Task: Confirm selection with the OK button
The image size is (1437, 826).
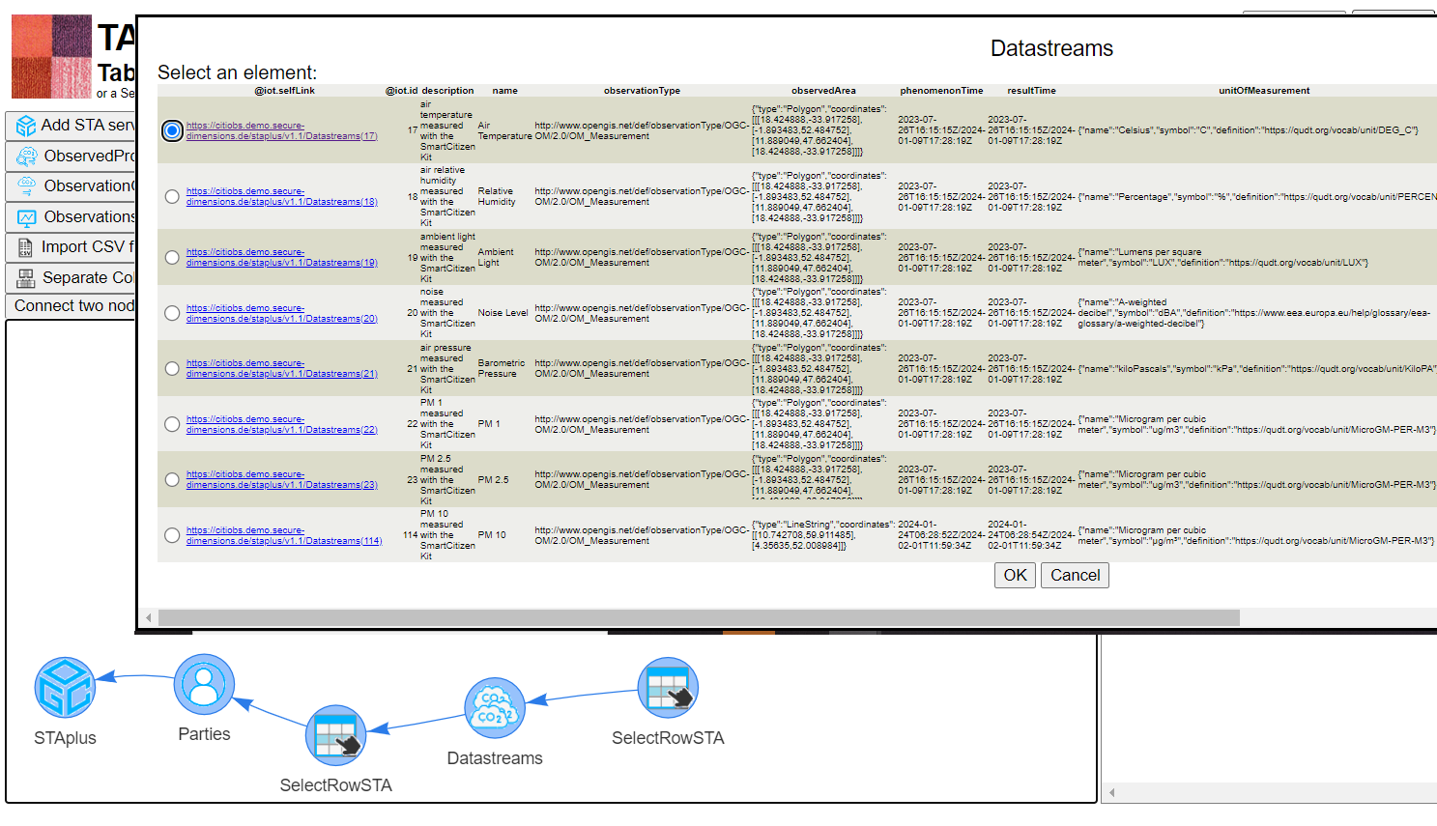Action: pos(1015,576)
